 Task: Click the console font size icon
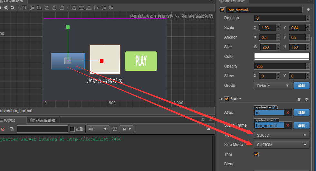(115, 129)
